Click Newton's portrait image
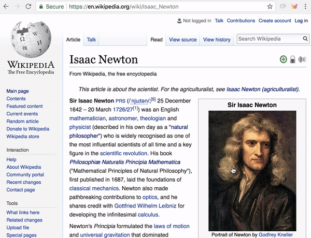This screenshot has width=311, height=238. pyautogui.click(x=252, y=171)
